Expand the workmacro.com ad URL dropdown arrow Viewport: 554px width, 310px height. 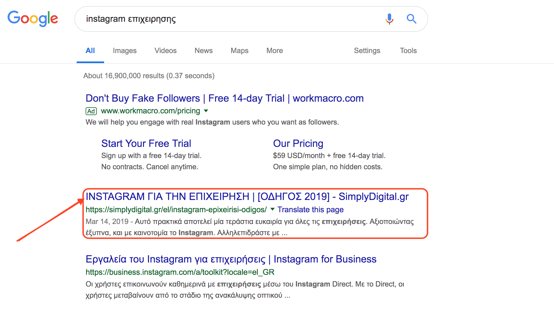tap(206, 111)
